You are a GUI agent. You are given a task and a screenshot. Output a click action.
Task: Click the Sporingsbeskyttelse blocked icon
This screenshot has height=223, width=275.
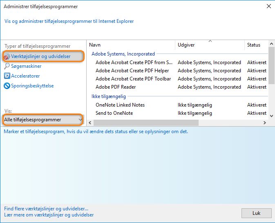pos(7,86)
